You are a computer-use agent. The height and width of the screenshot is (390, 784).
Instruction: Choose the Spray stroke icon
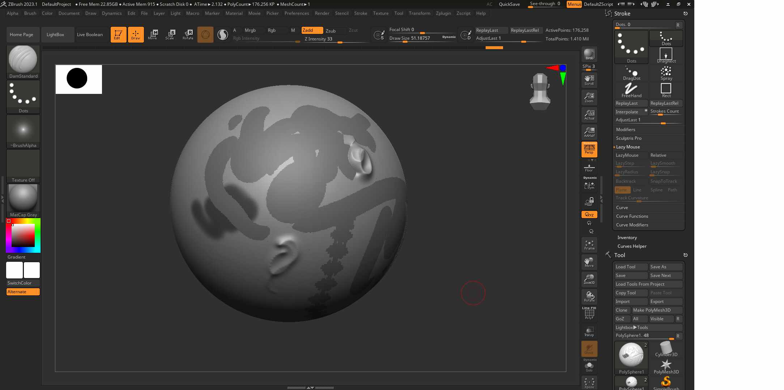(x=666, y=73)
